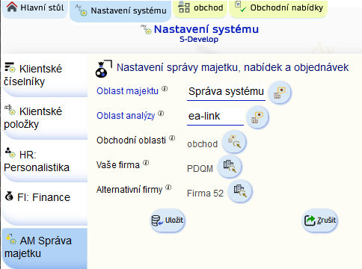The image size is (362, 269).
Task: Click info icon beside Alternativní firmy label
Action: tap(168, 188)
